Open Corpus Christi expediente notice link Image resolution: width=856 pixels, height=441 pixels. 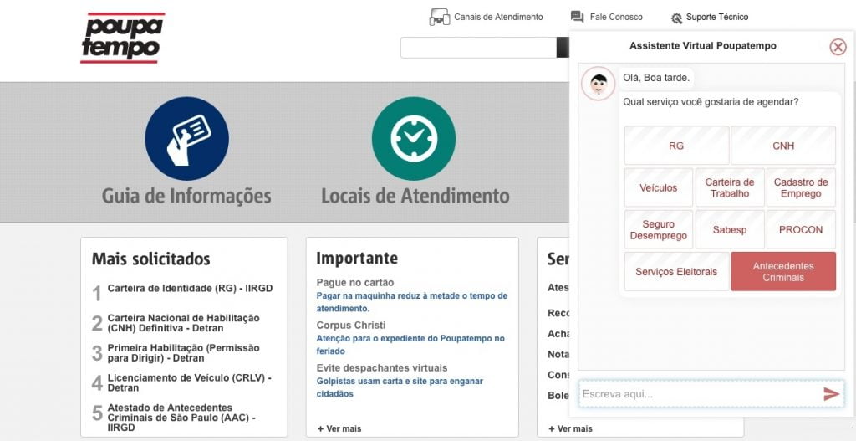[x=410, y=345]
